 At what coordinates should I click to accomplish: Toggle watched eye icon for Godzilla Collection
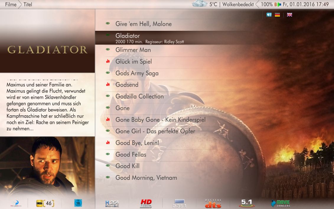tap(108, 96)
